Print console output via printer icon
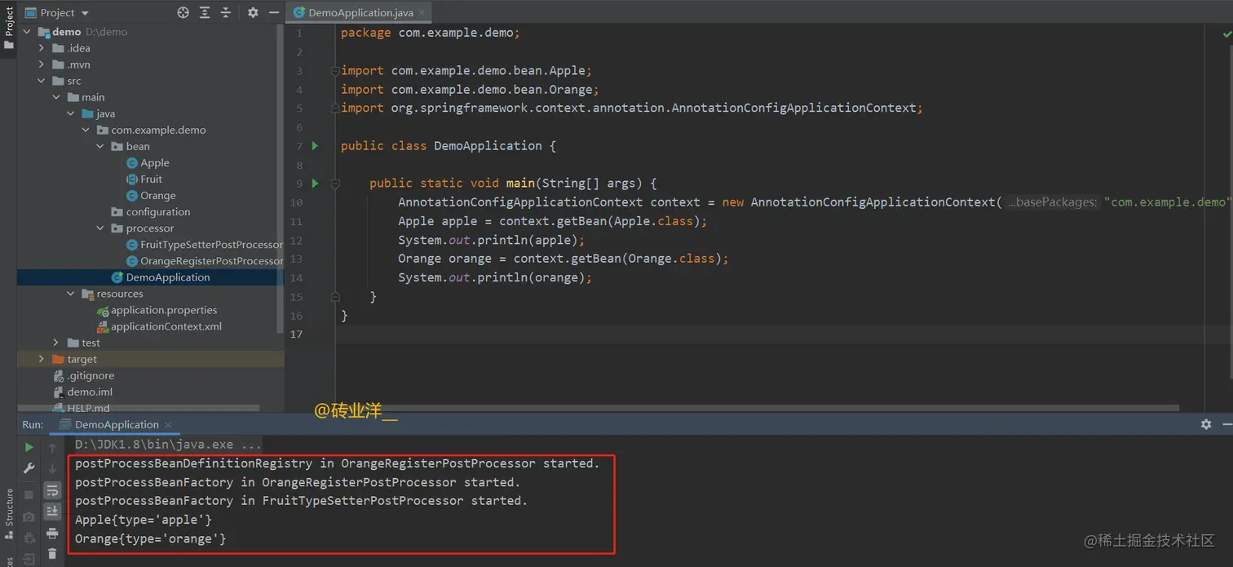 pos(52,533)
